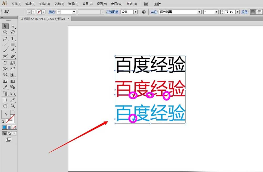Select the Pencil tool
Viewport: 263px width, 172px height.
point(13,50)
